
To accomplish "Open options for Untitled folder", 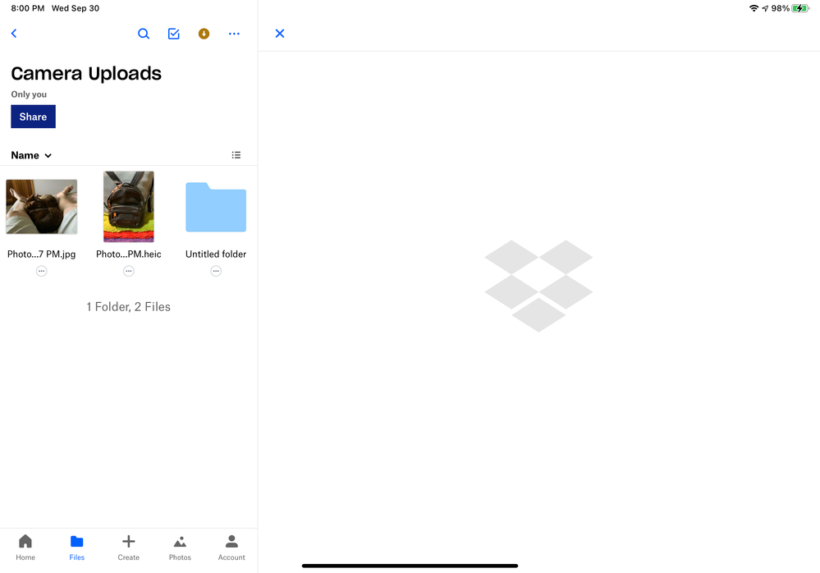I will (216, 271).
